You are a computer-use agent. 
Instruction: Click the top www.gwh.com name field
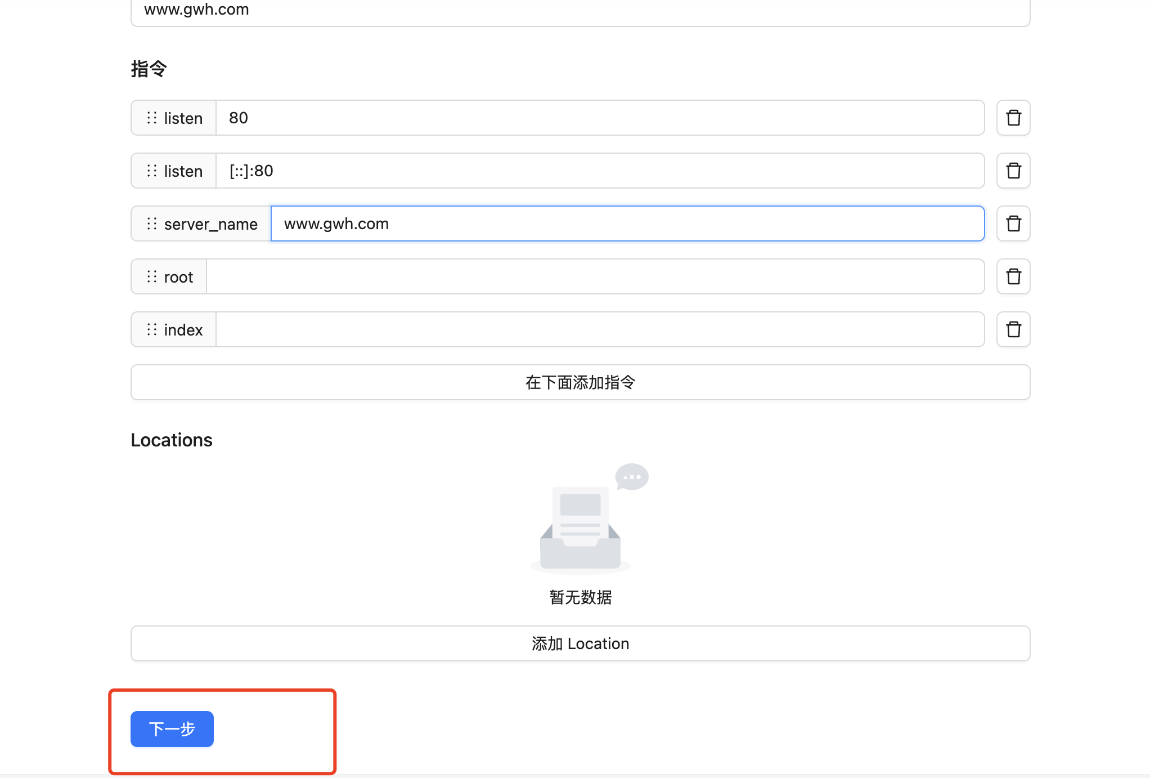click(580, 11)
